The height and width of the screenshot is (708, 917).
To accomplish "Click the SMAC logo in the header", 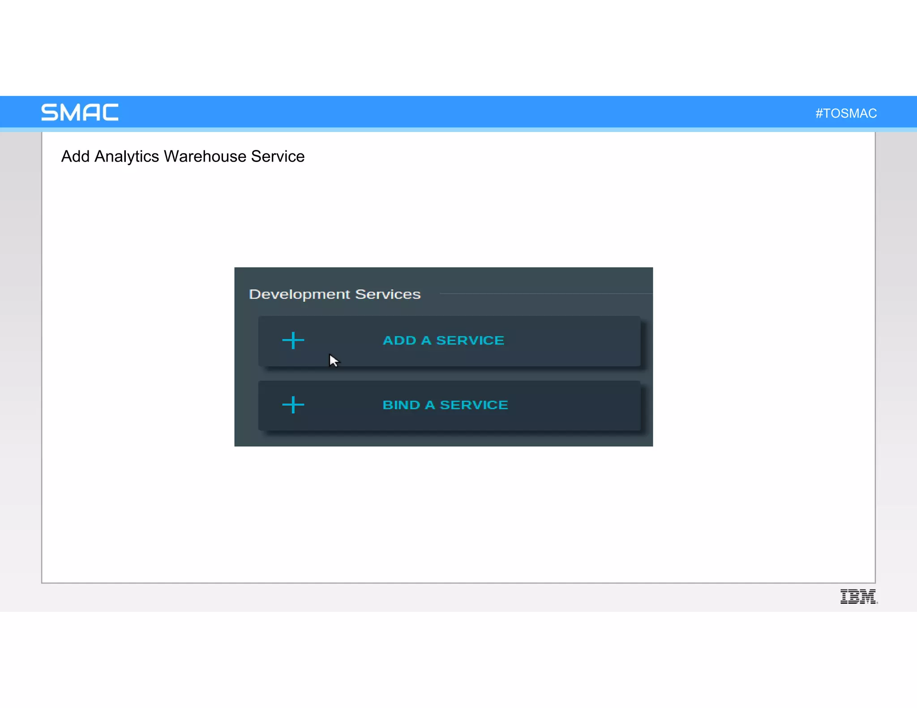I will [x=80, y=112].
